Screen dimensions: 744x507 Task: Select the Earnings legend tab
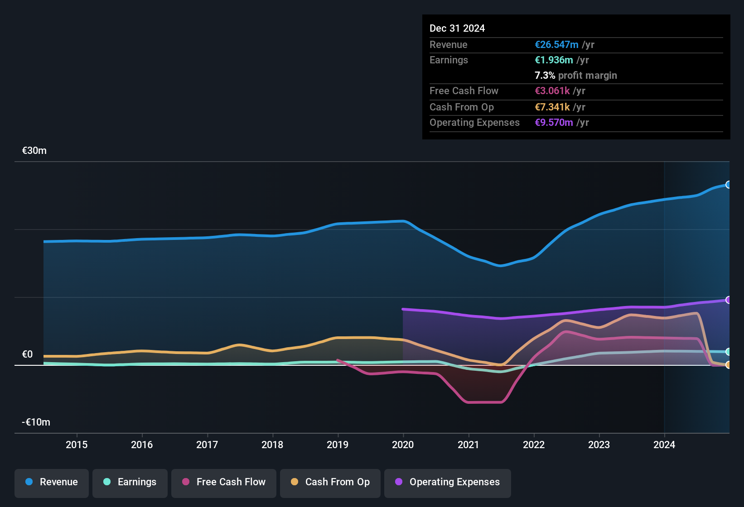tap(130, 482)
